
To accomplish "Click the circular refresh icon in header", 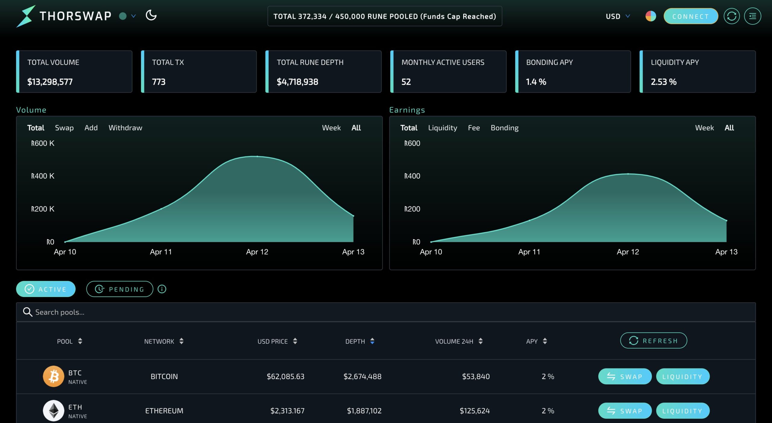I will pos(732,16).
